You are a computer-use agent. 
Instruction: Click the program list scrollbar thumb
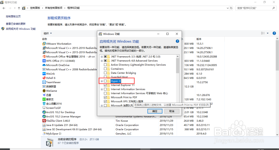(x=277, y=55)
